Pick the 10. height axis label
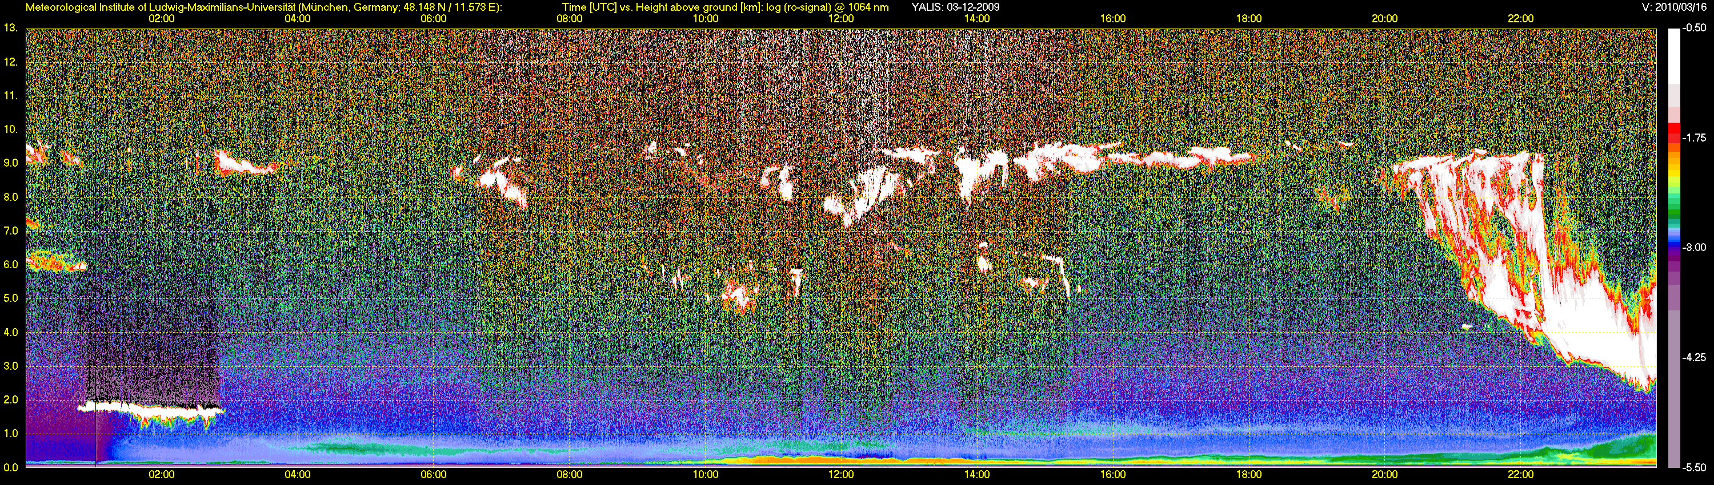This screenshot has width=1714, height=485. (11, 130)
